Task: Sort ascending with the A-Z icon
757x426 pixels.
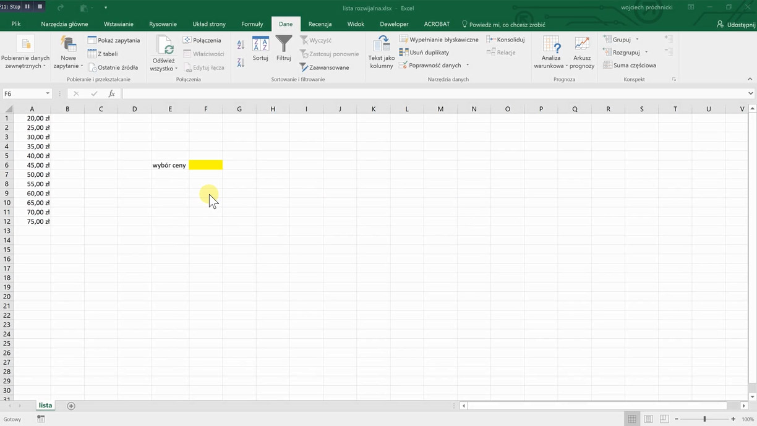Action: (241, 45)
